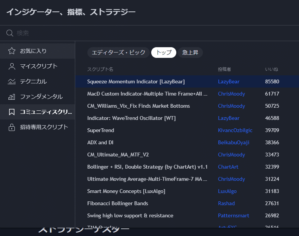Click the 85580 likes count

(272, 81)
